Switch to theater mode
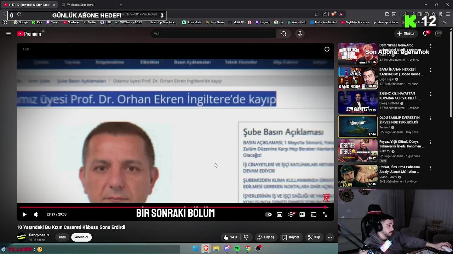 coord(302,214)
